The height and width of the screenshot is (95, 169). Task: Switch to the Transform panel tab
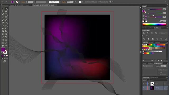click(x=145, y=28)
